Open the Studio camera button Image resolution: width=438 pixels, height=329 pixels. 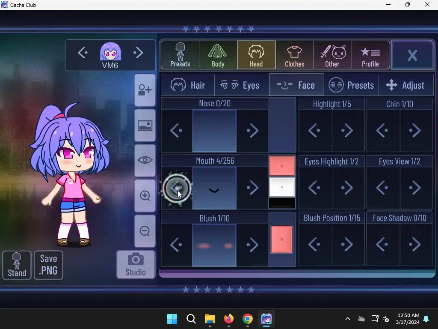point(136,265)
